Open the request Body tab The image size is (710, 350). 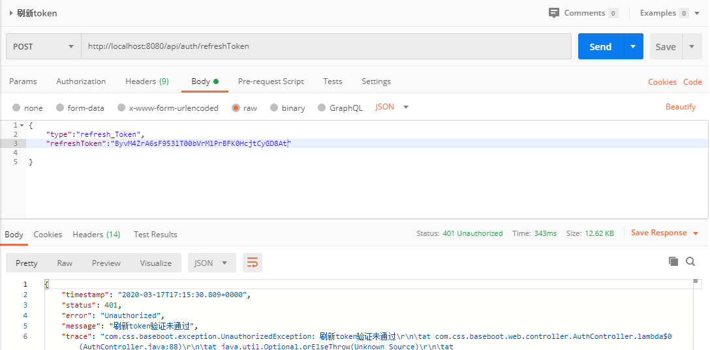coord(205,81)
